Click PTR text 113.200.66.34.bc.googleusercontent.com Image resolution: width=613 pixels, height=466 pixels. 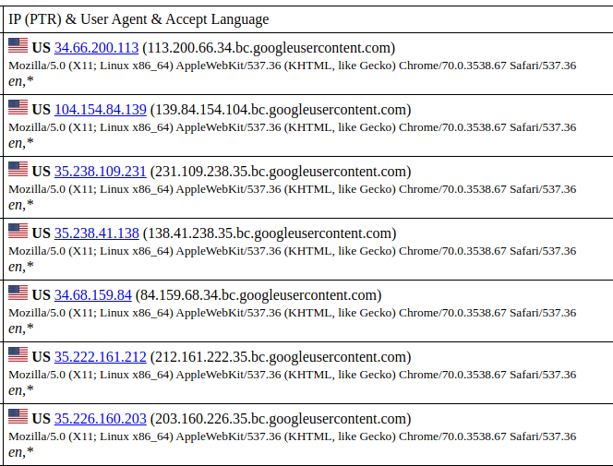point(269,48)
